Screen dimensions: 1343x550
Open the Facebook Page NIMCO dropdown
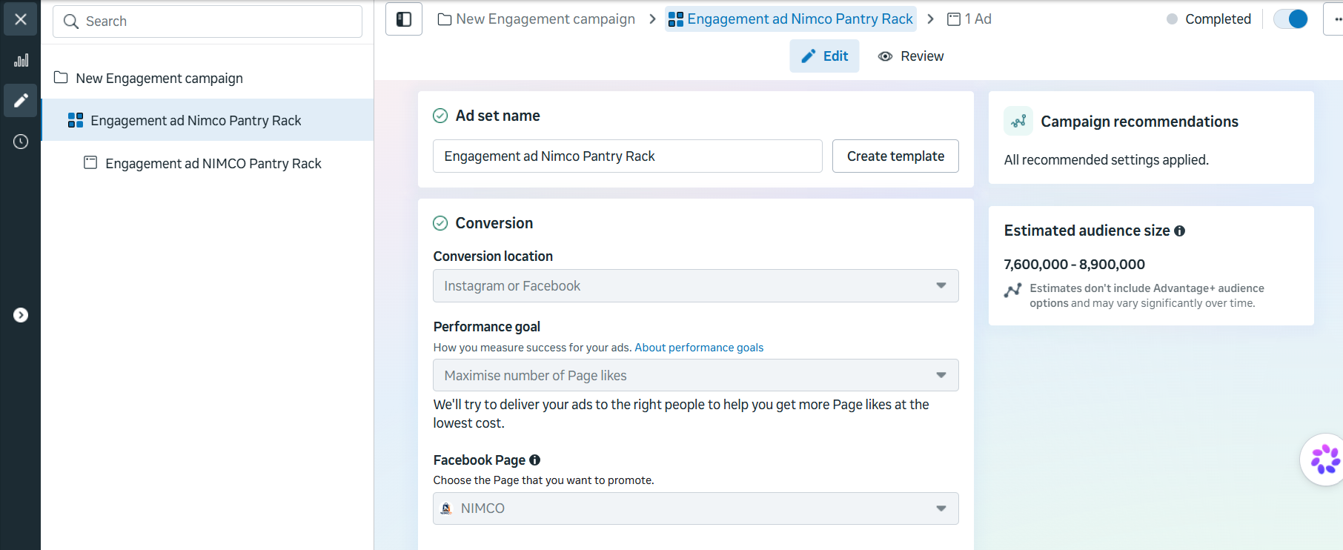[695, 508]
